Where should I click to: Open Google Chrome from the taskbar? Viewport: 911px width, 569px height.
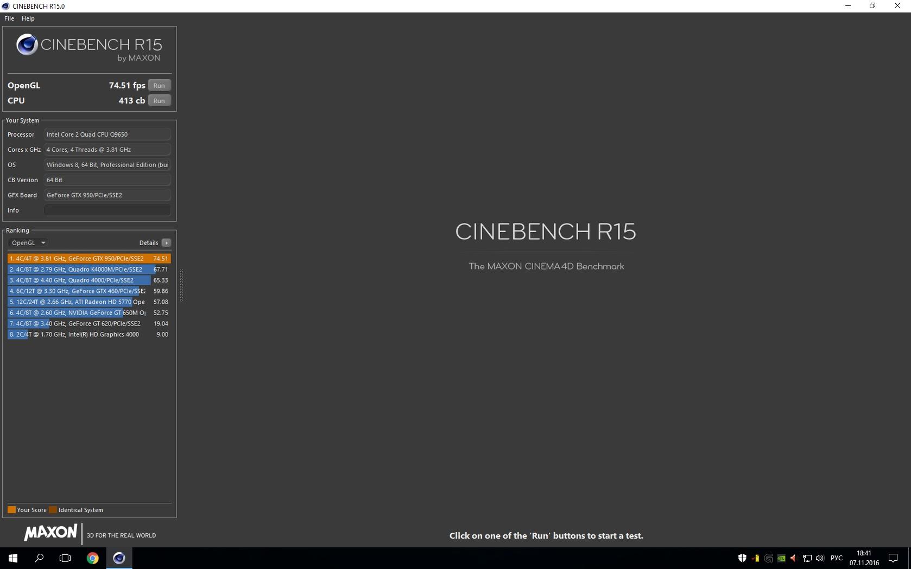[x=93, y=558]
